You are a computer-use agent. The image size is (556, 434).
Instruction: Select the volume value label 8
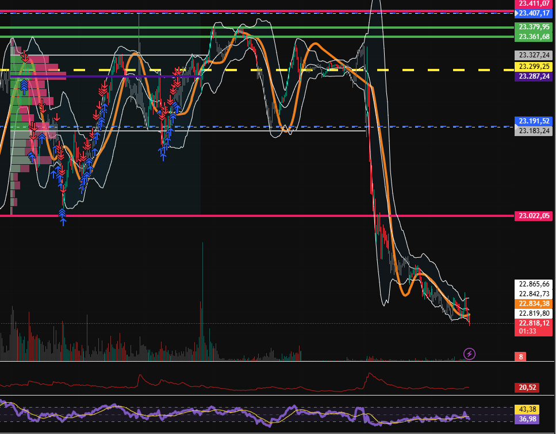[x=521, y=356]
